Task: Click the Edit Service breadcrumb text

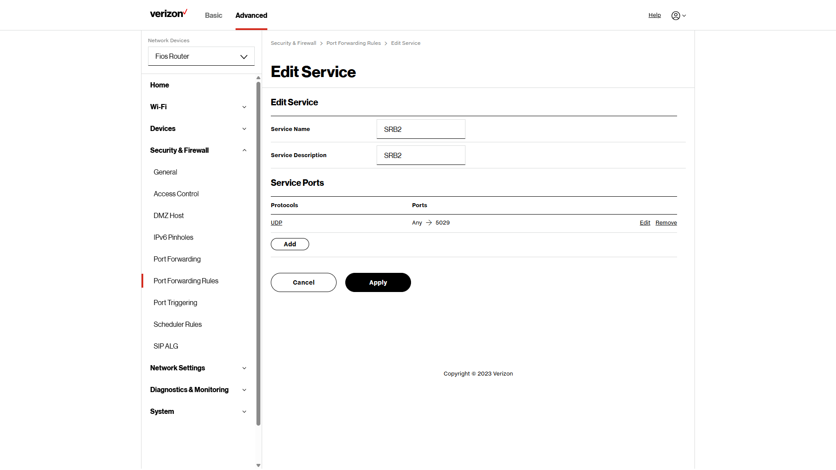Action: [x=406, y=43]
